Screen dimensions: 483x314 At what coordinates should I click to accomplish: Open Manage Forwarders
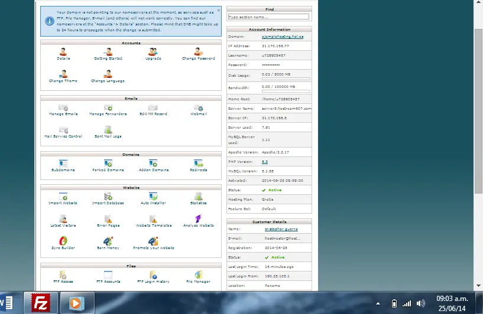coord(108,107)
